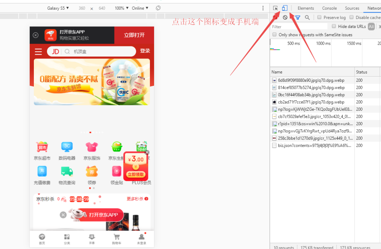Enable the Disable cache checkbox

[351, 17]
